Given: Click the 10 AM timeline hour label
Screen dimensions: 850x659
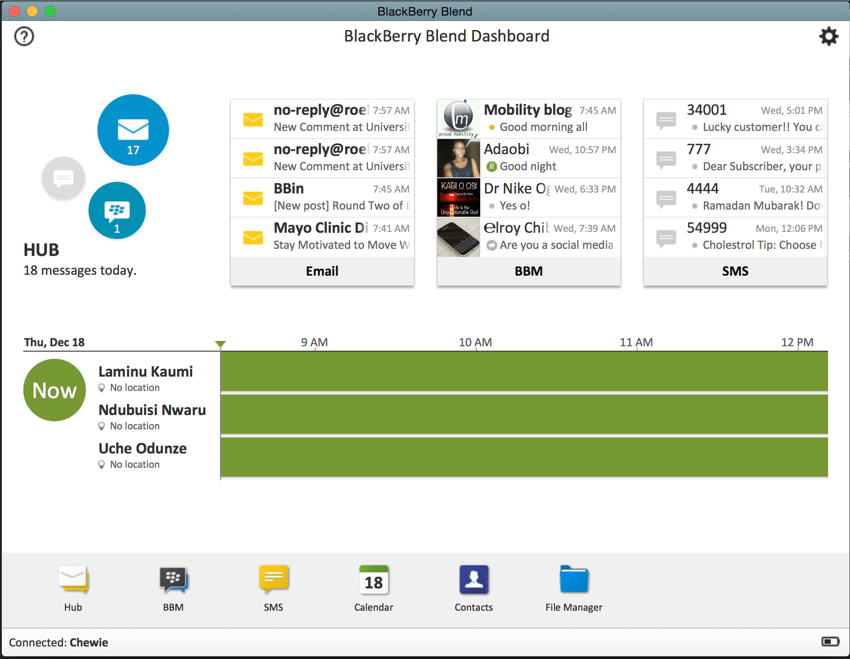Looking at the screenshot, I should click(475, 342).
